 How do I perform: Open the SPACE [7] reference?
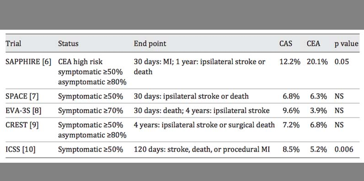(22, 96)
